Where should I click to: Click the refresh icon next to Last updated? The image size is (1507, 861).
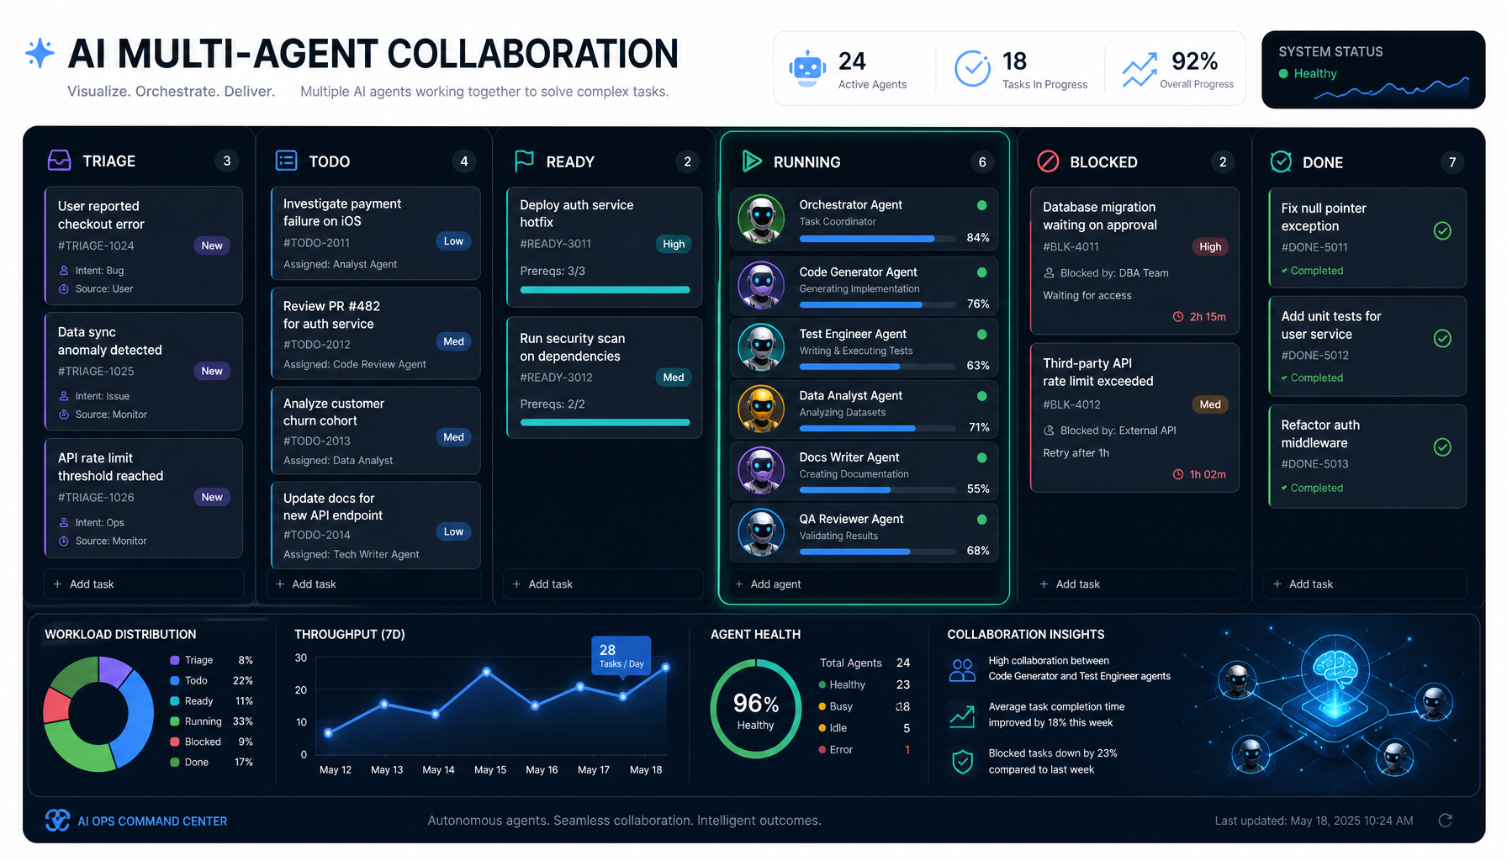(1446, 821)
